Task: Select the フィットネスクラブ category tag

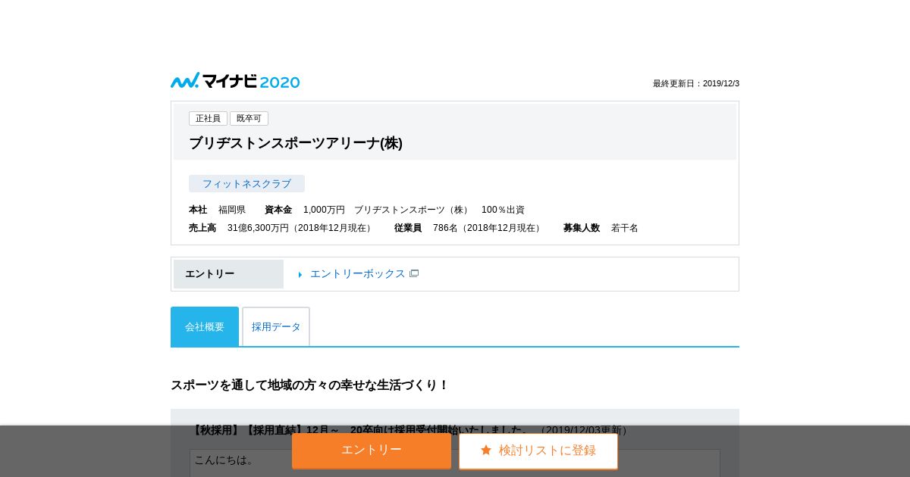Action: click(246, 183)
